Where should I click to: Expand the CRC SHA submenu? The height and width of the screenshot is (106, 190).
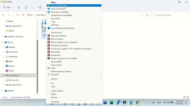click(74, 25)
